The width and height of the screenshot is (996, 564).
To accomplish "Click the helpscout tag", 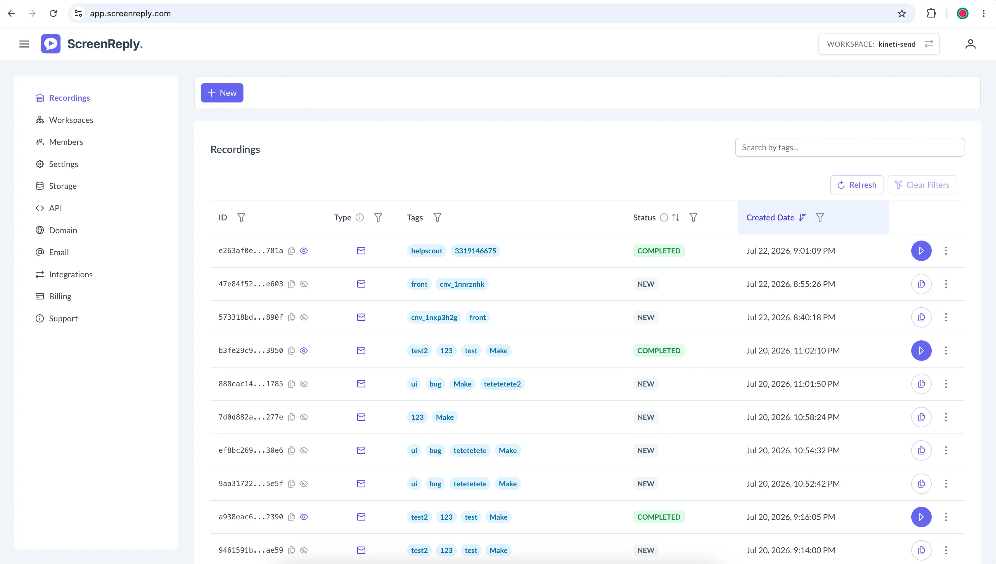I will (426, 251).
